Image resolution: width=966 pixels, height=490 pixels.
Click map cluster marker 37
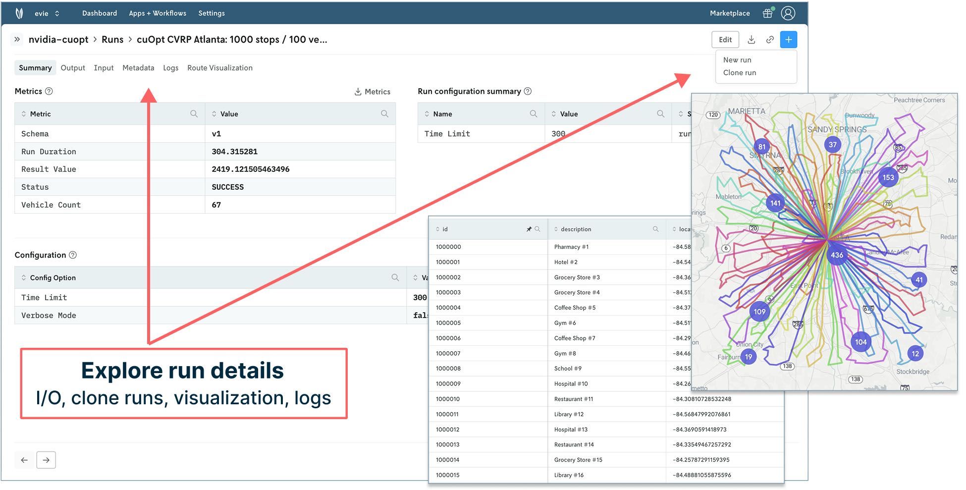(833, 145)
